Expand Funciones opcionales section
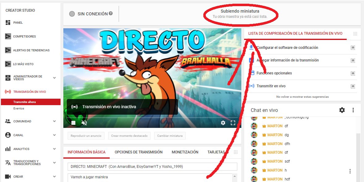 coord(353,73)
